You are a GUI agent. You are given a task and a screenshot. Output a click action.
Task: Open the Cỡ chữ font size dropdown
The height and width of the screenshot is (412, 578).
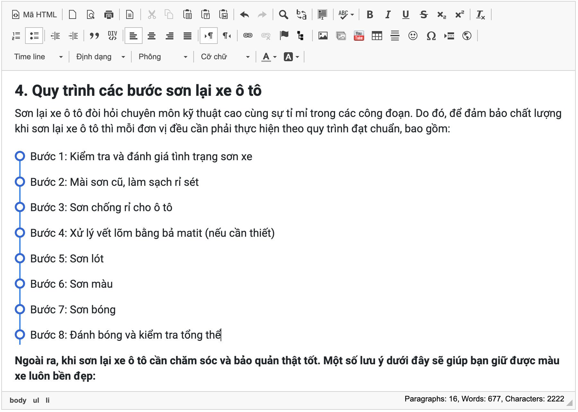pos(225,57)
